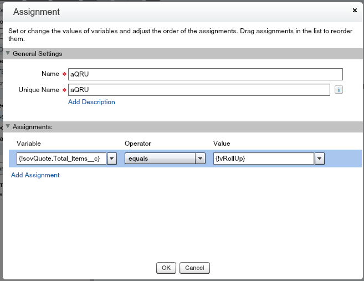This screenshot has height=281, width=364.
Task: Select the highlighted assignment row's empty area
Action: 342,159
